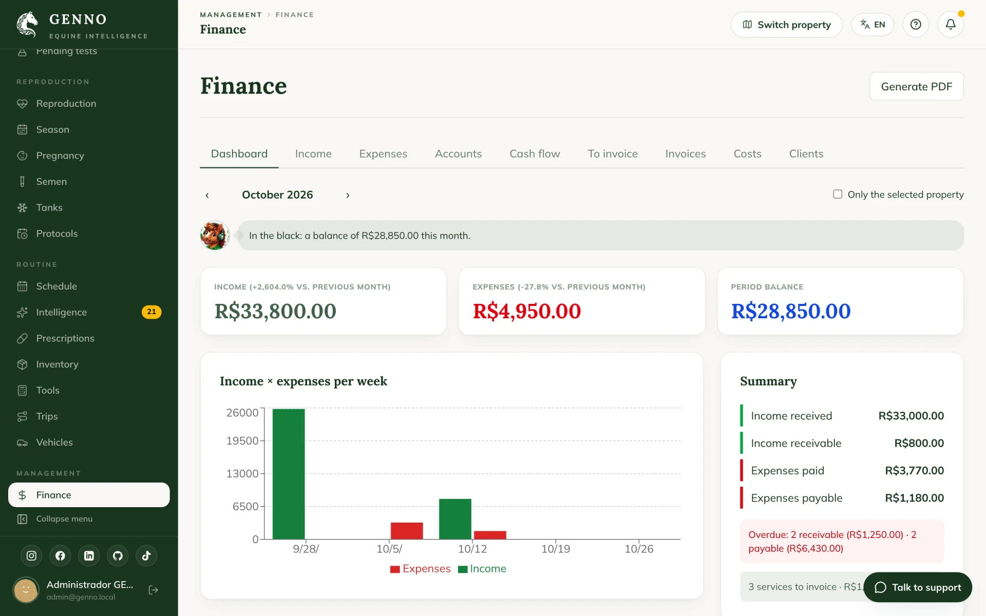Open Talk to support chat
Screen dimensions: 986x616
coord(918,587)
